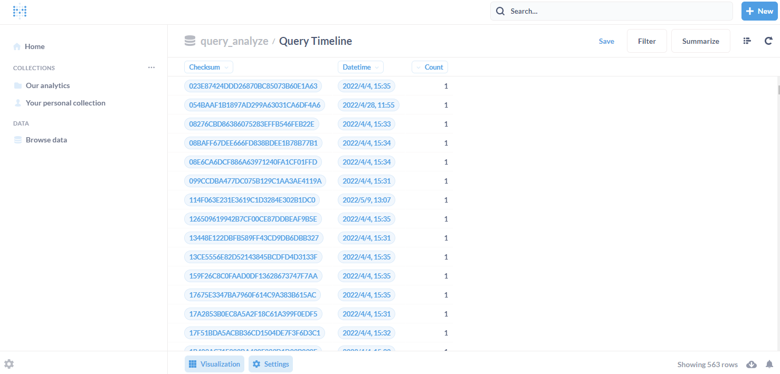Open the alert bell icon
This screenshot has width=780, height=374.
pyautogui.click(x=769, y=365)
